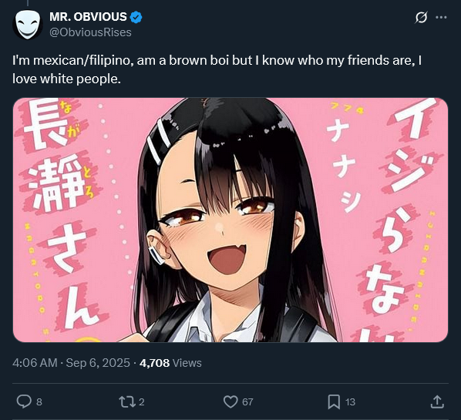Click the 4:06 AM Sep 6, 2025 timestamp
This screenshot has width=461, height=420.
click(x=71, y=363)
